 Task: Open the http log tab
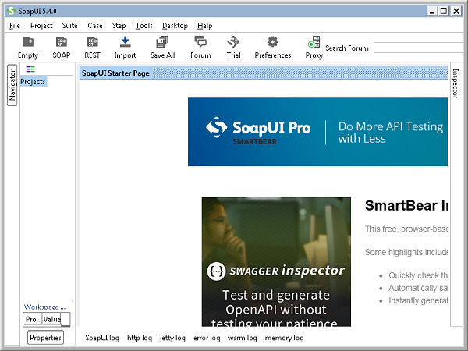pyautogui.click(x=140, y=338)
